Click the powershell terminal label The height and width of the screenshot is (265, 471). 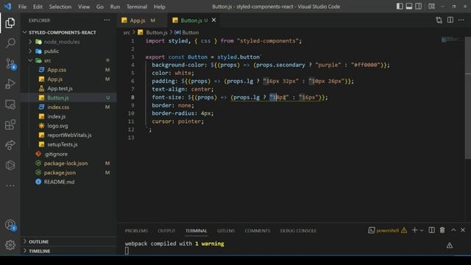388,230
